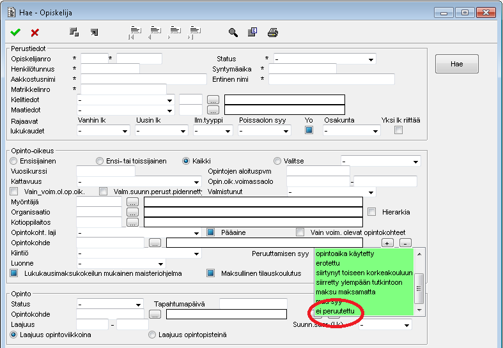Select Ensi- tai toissijainen radio button

100,161
